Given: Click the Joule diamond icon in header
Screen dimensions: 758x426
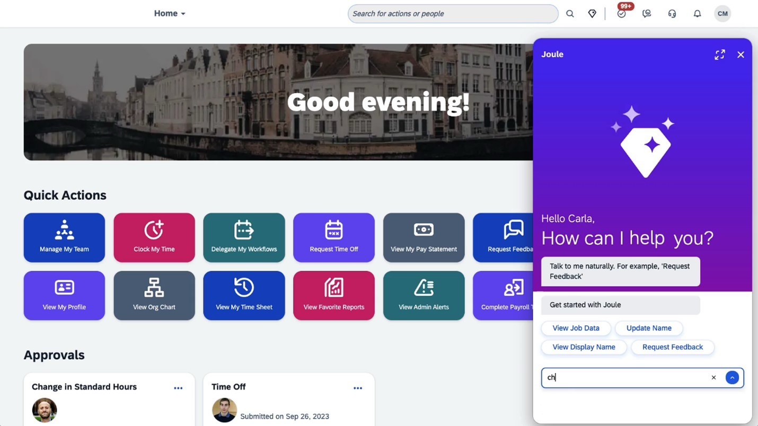Looking at the screenshot, I should tap(592, 14).
